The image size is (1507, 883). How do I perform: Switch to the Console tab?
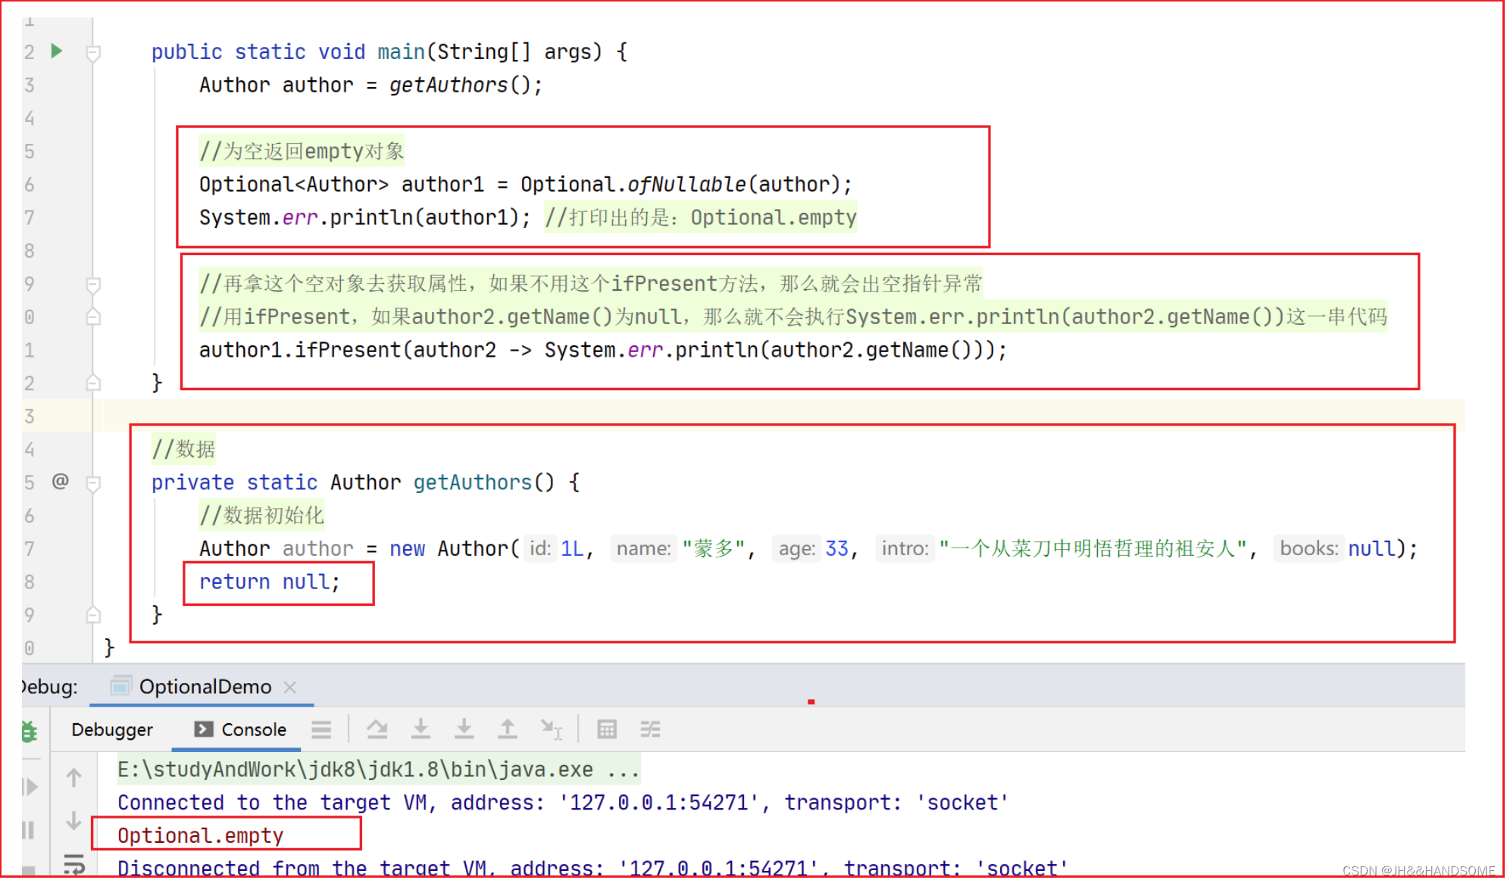tap(240, 729)
